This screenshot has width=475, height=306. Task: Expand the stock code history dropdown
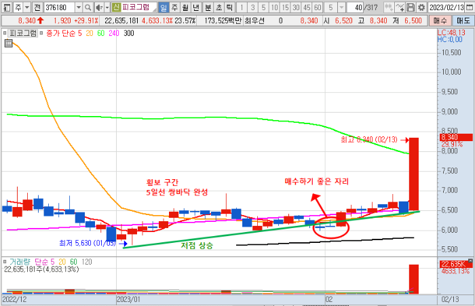79,7
